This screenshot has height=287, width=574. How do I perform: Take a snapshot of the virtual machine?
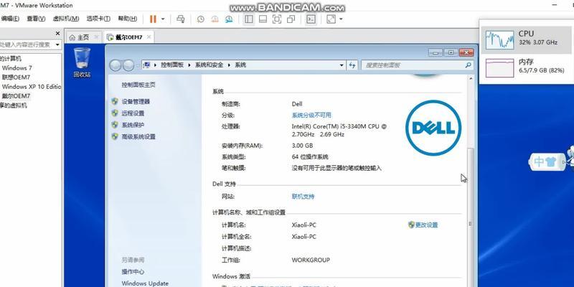[x=201, y=19]
